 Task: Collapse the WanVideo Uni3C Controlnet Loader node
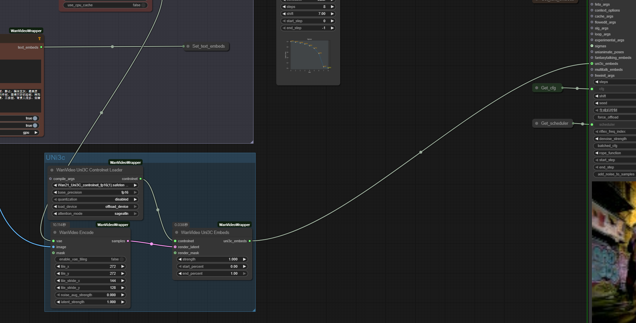pyautogui.click(x=52, y=170)
